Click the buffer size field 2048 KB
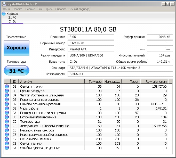This screenshot has width=176, height=158. [x=160, y=37]
